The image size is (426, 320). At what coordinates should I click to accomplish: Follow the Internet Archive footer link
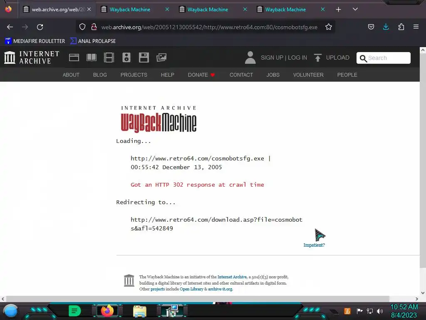232,277
